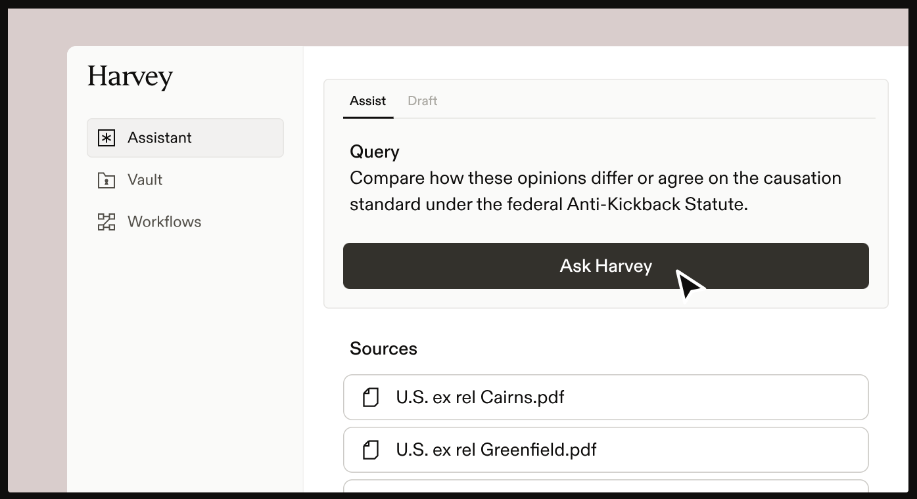Open the U.S. ex rel Greenfield.pdf source
The height and width of the screenshot is (499, 917).
click(606, 450)
